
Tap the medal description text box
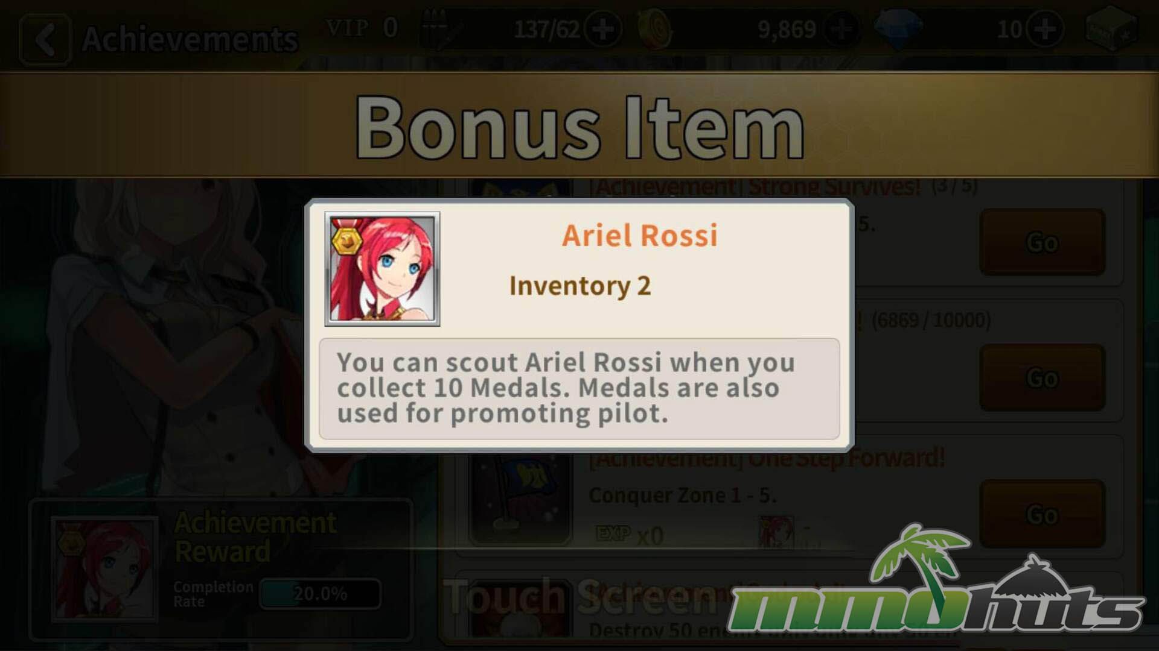point(579,389)
